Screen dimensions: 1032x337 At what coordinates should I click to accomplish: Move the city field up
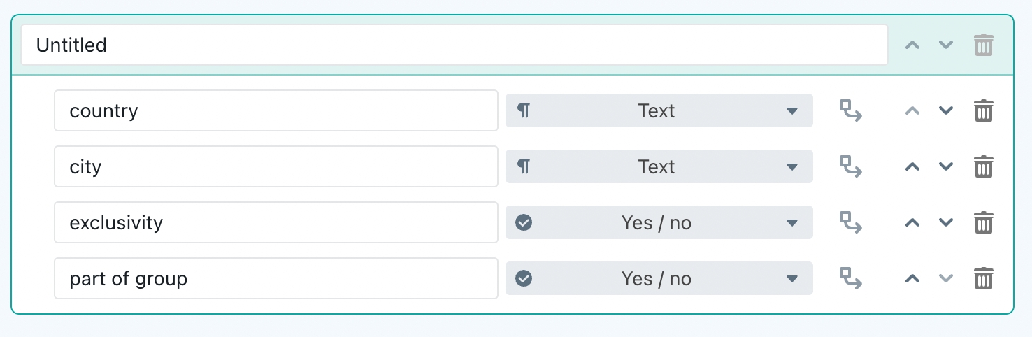[912, 166]
